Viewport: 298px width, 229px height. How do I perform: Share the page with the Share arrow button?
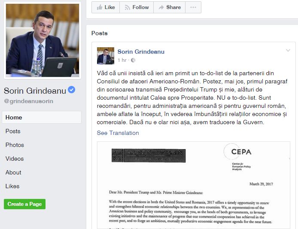click(169, 7)
